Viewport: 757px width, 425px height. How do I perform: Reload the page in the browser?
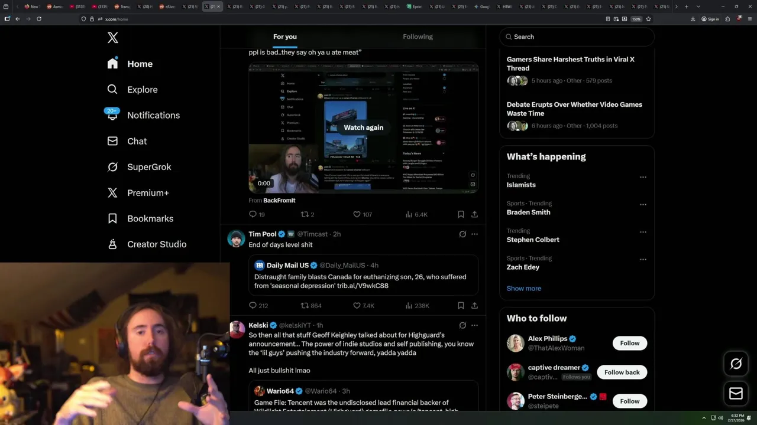tap(39, 19)
